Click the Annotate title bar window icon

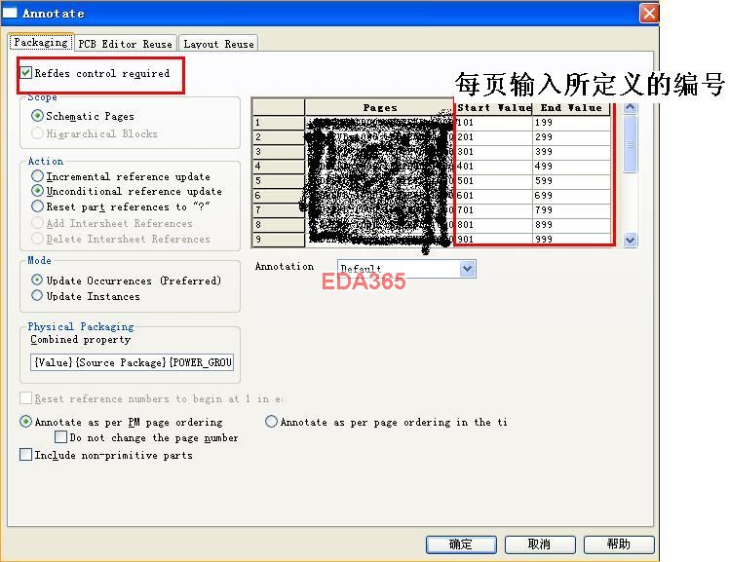pyautogui.click(x=10, y=13)
